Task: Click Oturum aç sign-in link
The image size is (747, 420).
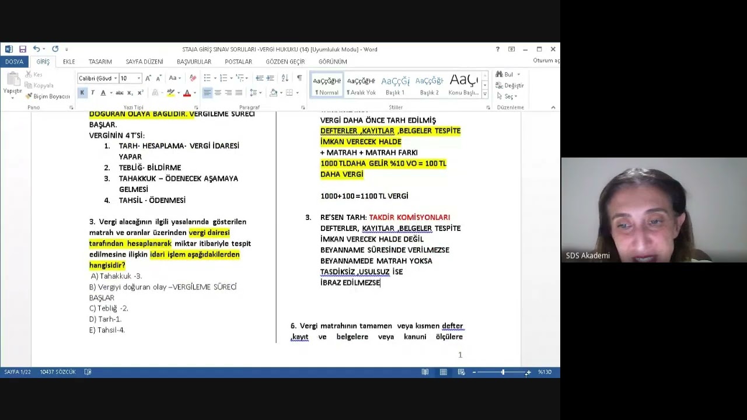Action: click(546, 61)
